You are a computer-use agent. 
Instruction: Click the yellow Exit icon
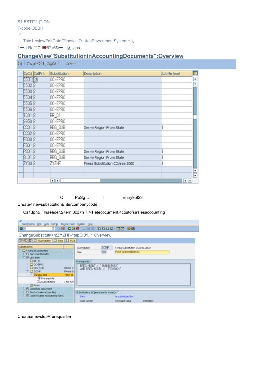(73, 228)
